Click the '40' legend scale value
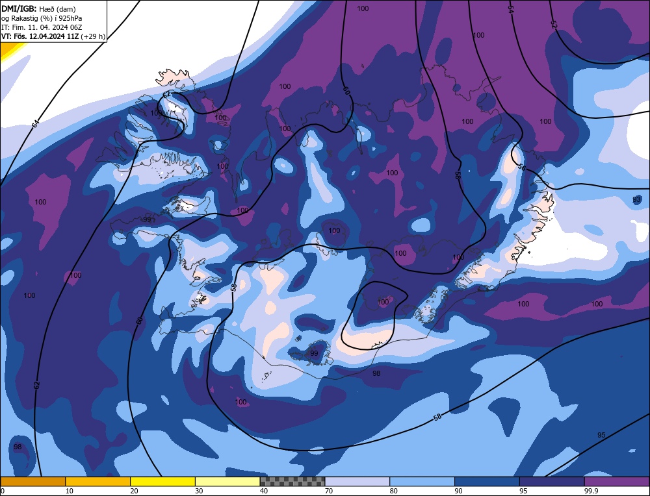Image resolution: width=650 pixels, height=496 pixels. [x=264, y=491]
